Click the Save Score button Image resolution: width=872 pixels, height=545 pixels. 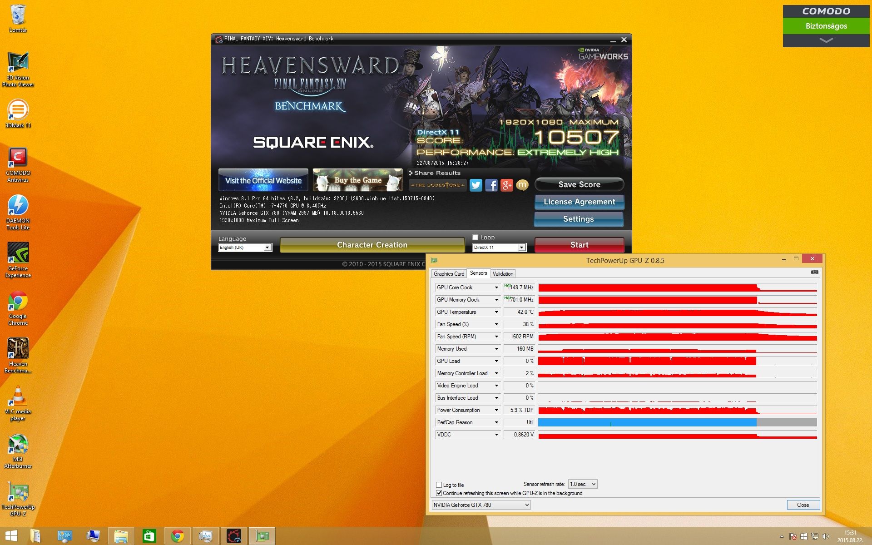tap(579, 184)
